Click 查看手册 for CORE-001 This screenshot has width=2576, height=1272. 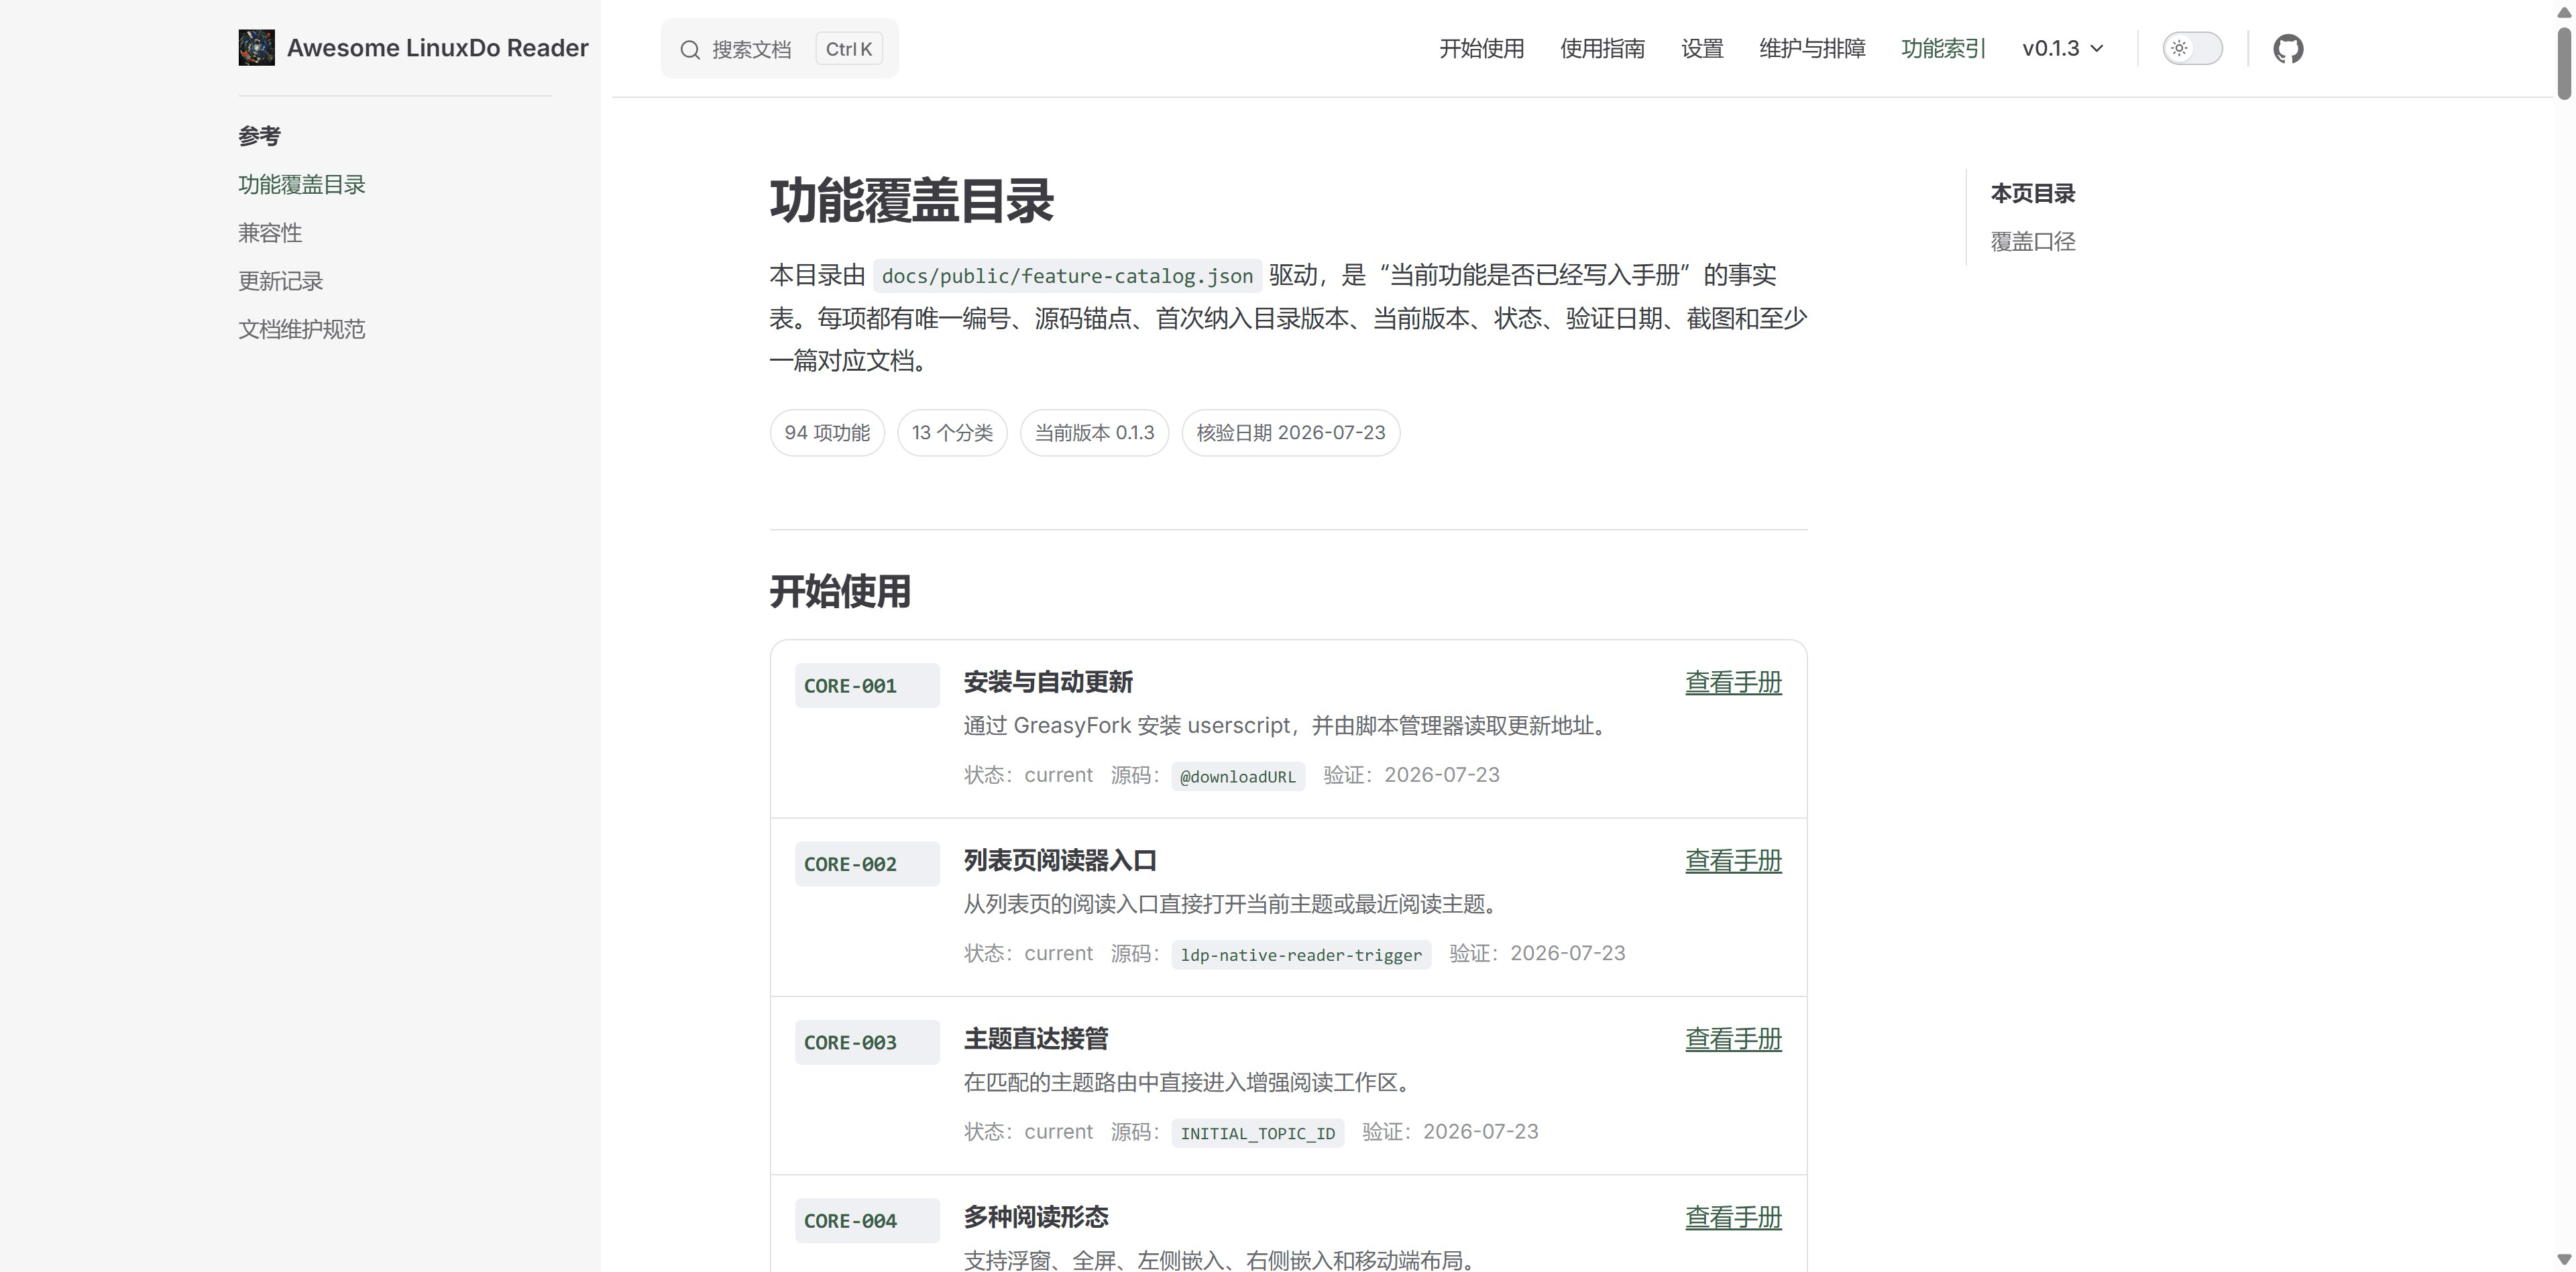pyautogui.click(x=1733, y=683)
